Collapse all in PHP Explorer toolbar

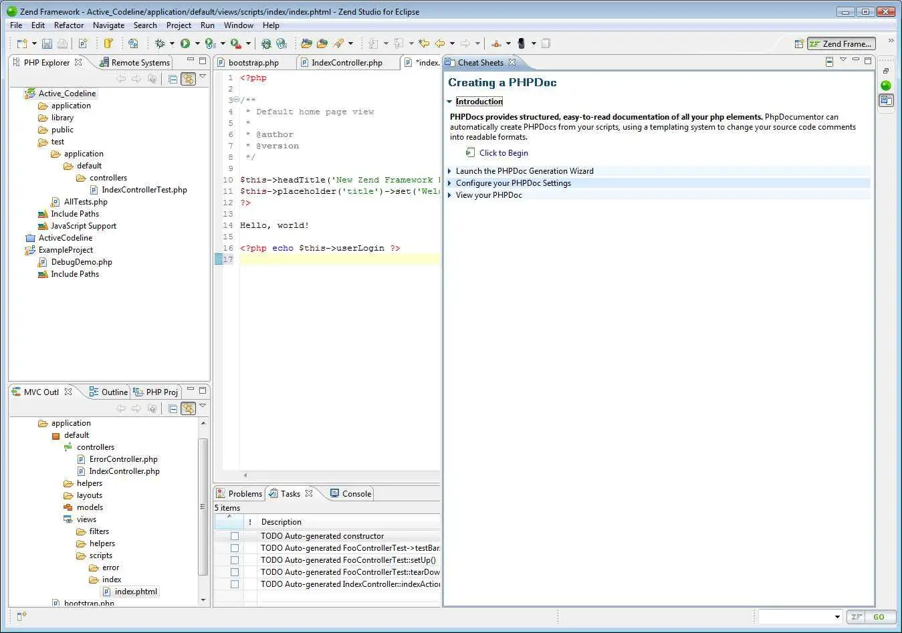click(x=173, y=79)
